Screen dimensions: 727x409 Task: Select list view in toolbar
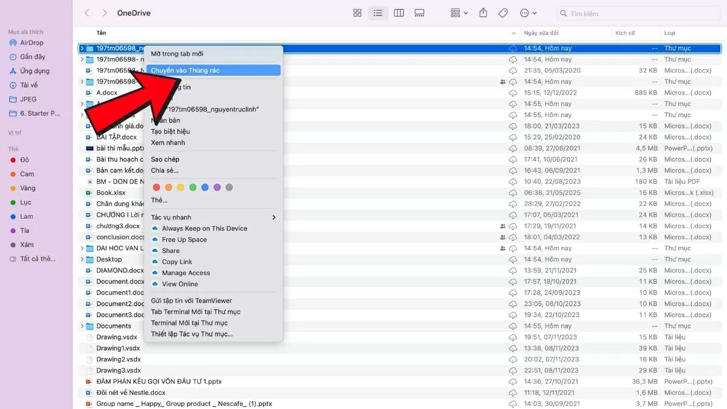[378, 13]
